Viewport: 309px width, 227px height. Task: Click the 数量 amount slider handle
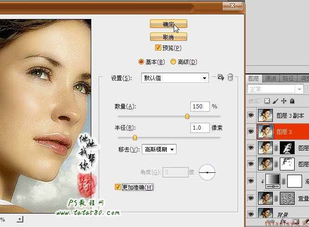[187, 116]
